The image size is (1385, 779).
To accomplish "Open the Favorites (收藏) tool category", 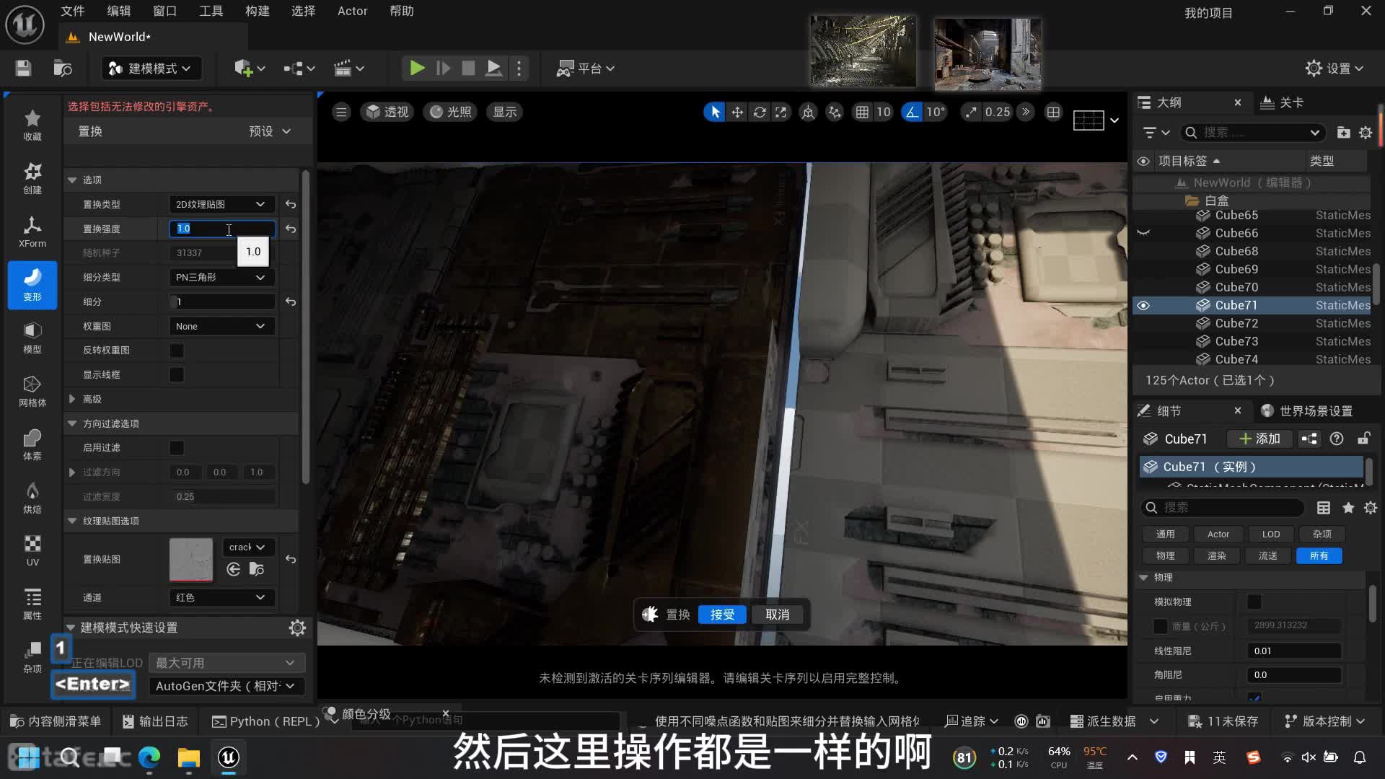I will [32, 125].
